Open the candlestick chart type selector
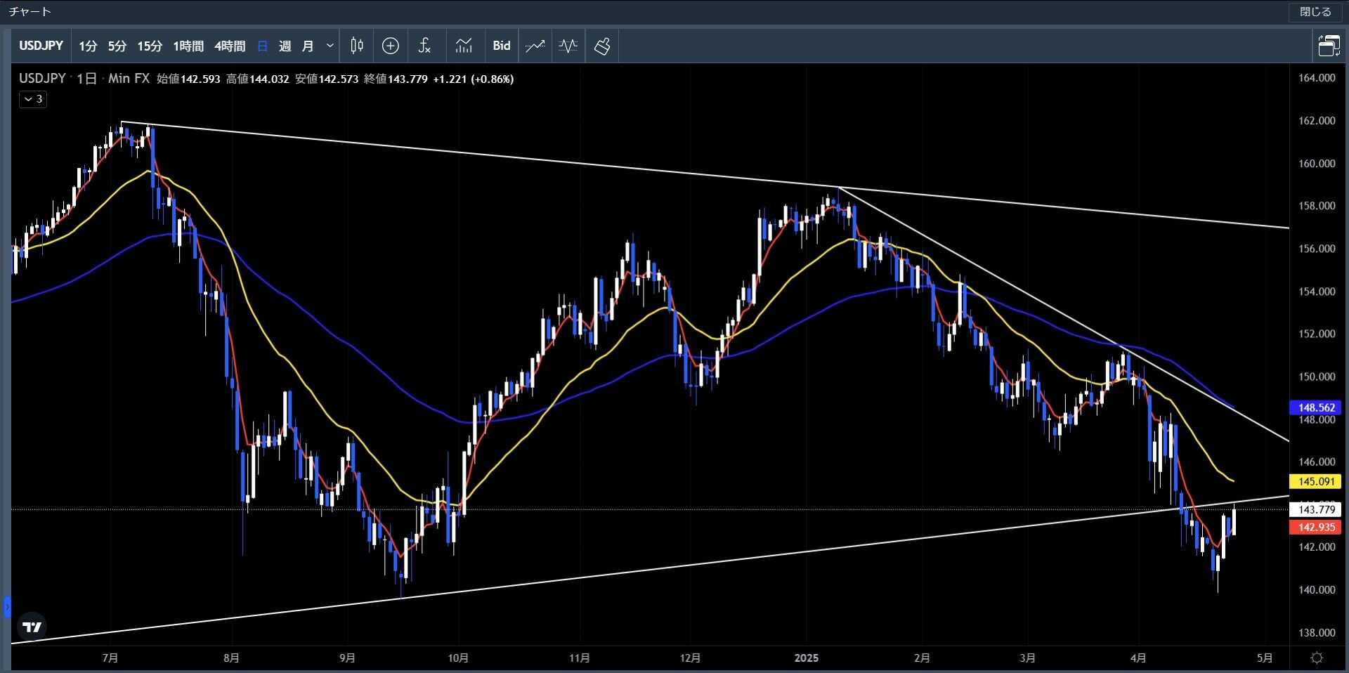 click(357, 46)
